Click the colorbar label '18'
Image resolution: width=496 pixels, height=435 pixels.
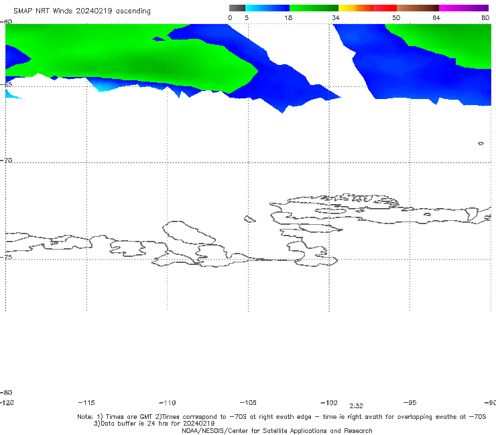pos(288,17)
